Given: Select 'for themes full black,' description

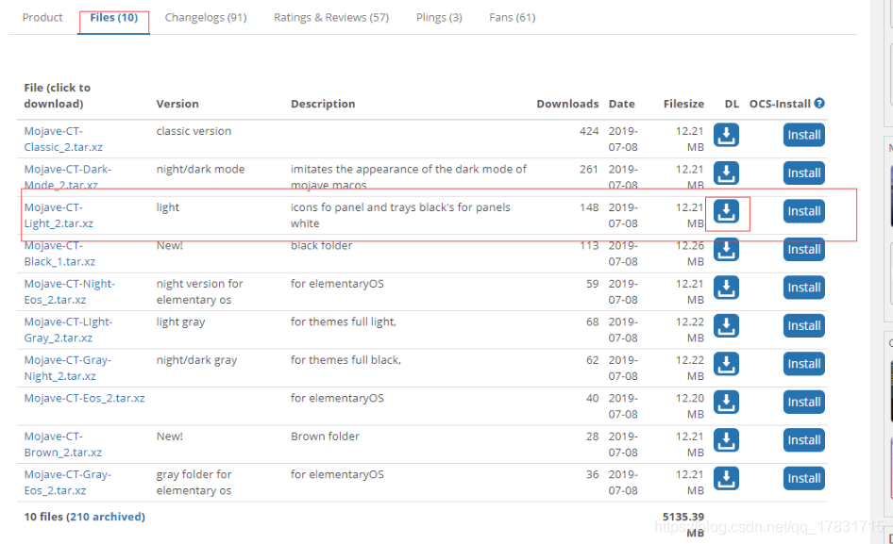Looking at the screenshot, I should pos(345,359).
